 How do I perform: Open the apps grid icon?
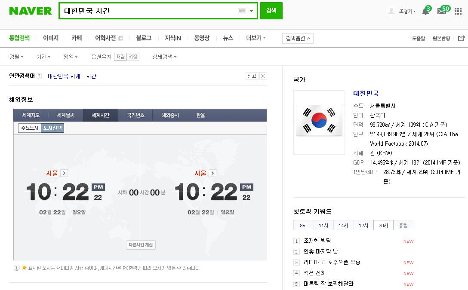tap(458, 12)
